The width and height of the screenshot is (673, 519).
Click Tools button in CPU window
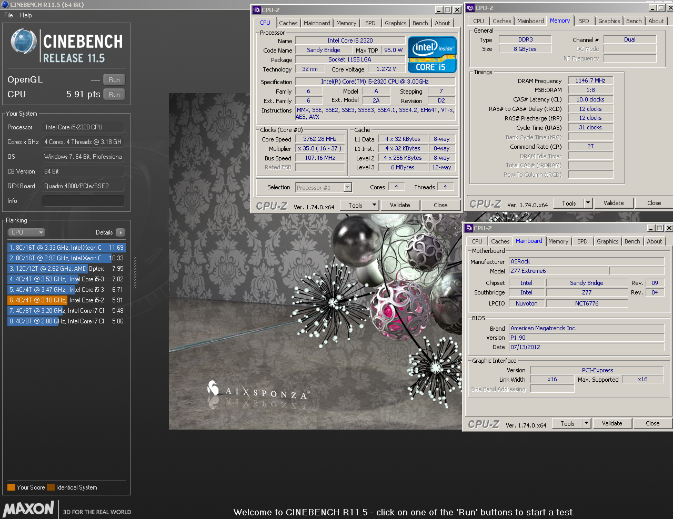click(x=355, y=206)
